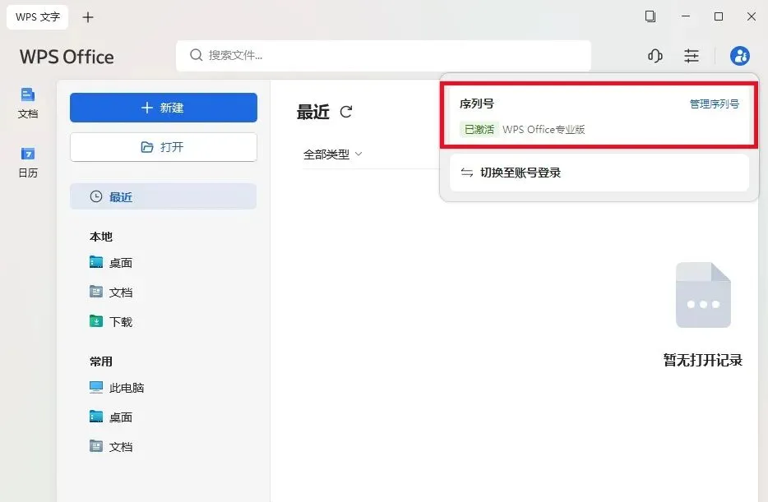Open 文档 folder under 常用

[111, 446]
